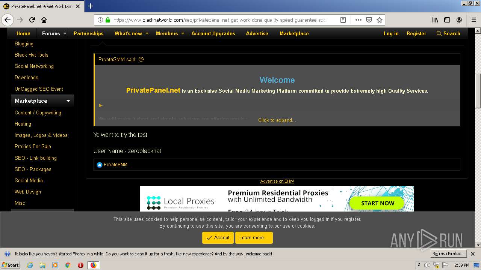Open the Firefox Library icon
The image size is (481, 270).
coord(435,20)
